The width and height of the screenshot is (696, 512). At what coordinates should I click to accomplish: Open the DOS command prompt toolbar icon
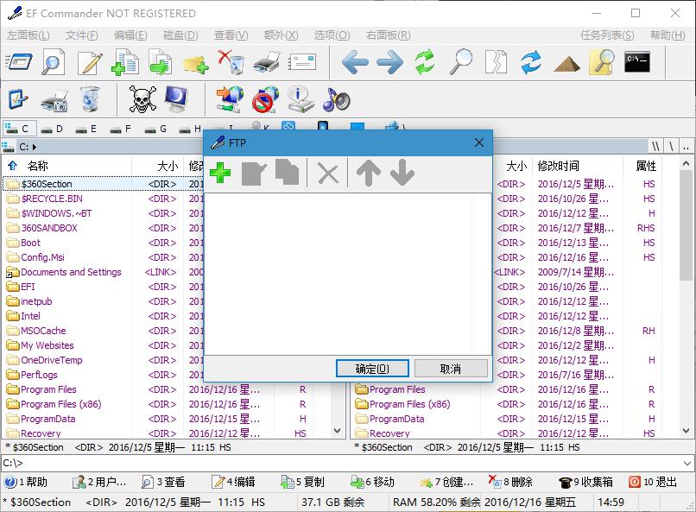[x=636, y=62]
